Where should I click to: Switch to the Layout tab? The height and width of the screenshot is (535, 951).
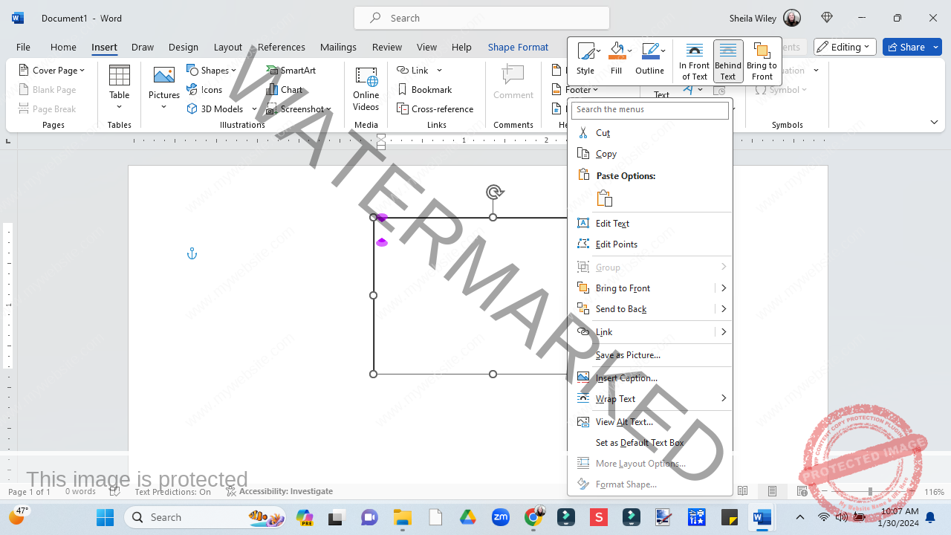[x=228, y=47]
